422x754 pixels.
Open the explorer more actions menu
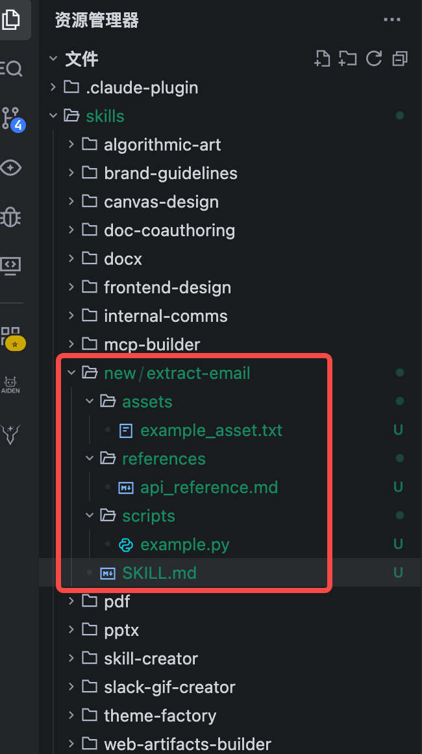[x=392, y=20]
